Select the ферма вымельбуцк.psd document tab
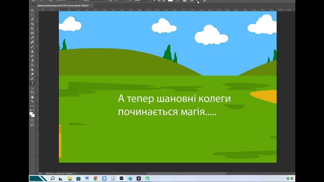 pyautogui.click(x=63, y=5)
